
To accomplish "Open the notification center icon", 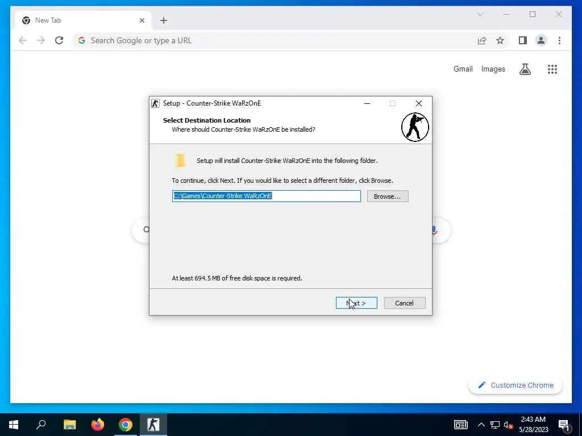I will (x=564, y=425).
